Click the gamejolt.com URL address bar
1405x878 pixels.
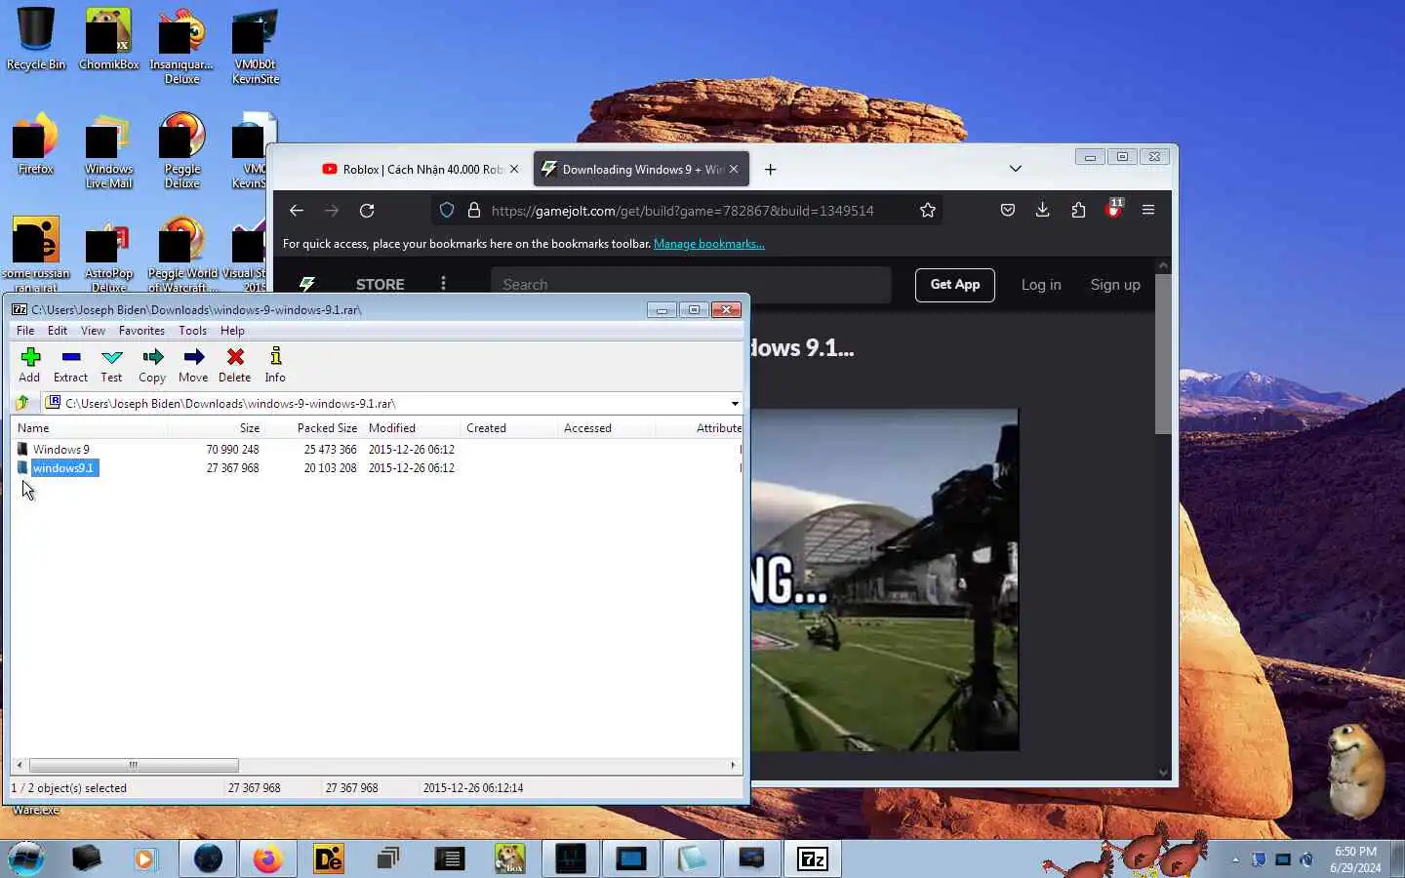click(683, 211)
